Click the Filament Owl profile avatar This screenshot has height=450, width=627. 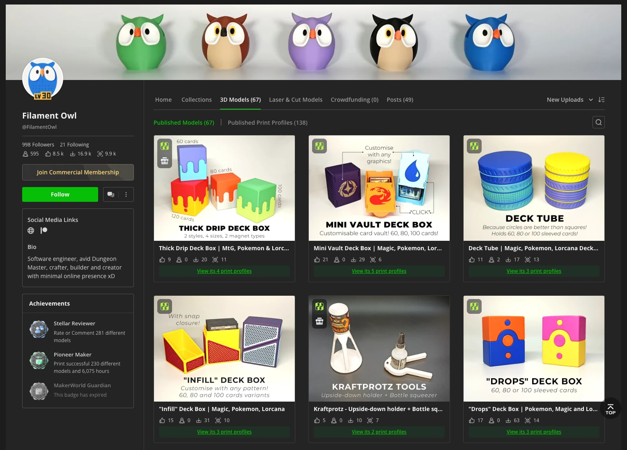[43, 79]
